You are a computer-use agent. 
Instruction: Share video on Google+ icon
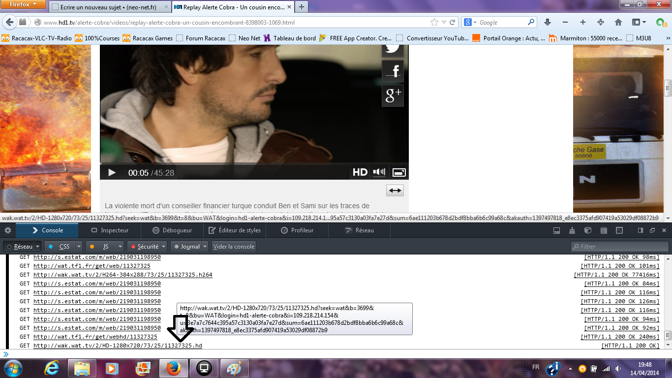tap(393, 95)
